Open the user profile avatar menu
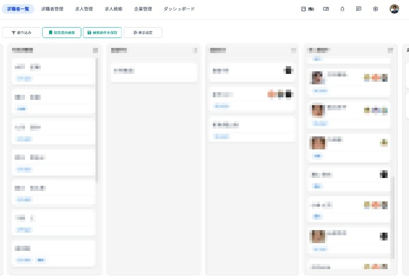The height and width of the screenshot is (279, 409). 394,9
